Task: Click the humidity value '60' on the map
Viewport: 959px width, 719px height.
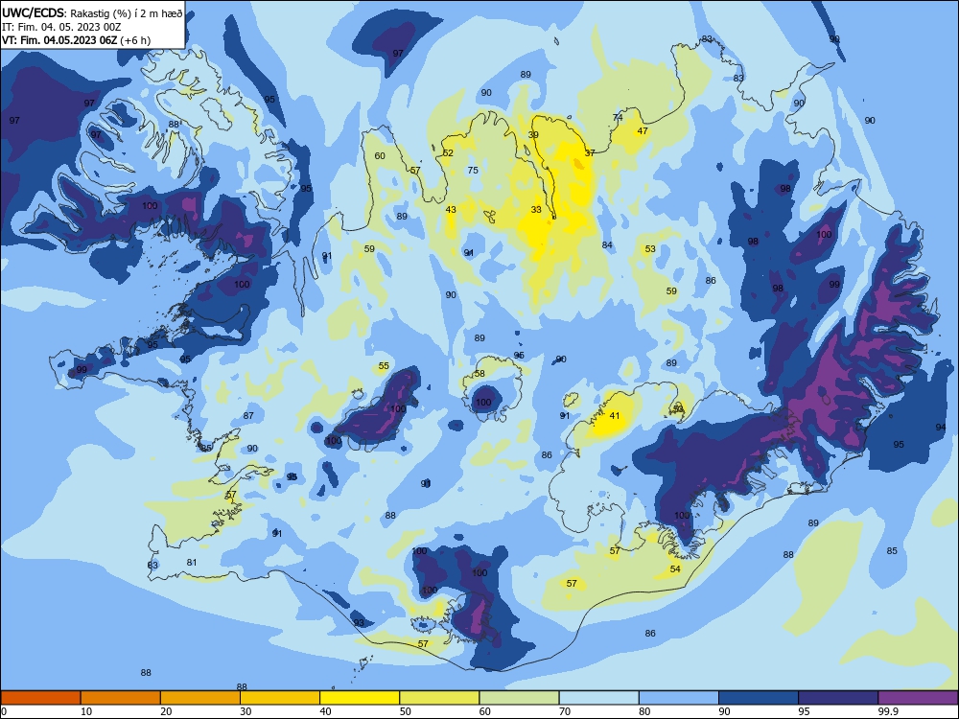Action: (380, 156)
